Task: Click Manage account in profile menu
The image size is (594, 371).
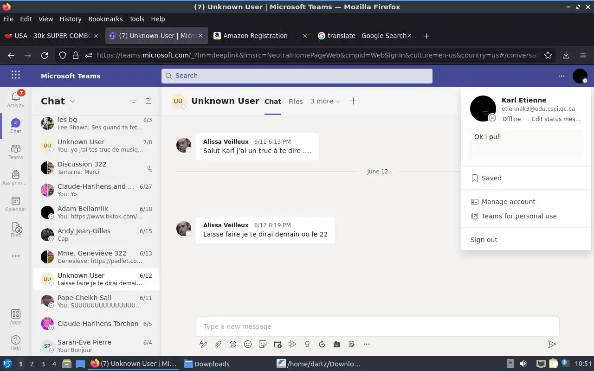Action: (x=526, y=202)
